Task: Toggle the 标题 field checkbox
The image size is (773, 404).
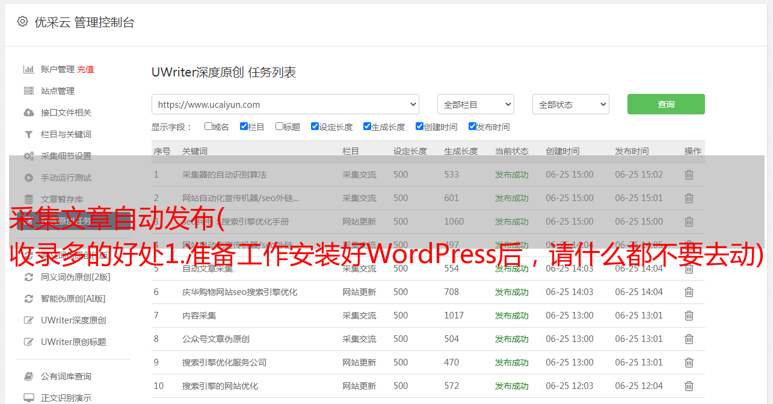Action: point(279,126)
